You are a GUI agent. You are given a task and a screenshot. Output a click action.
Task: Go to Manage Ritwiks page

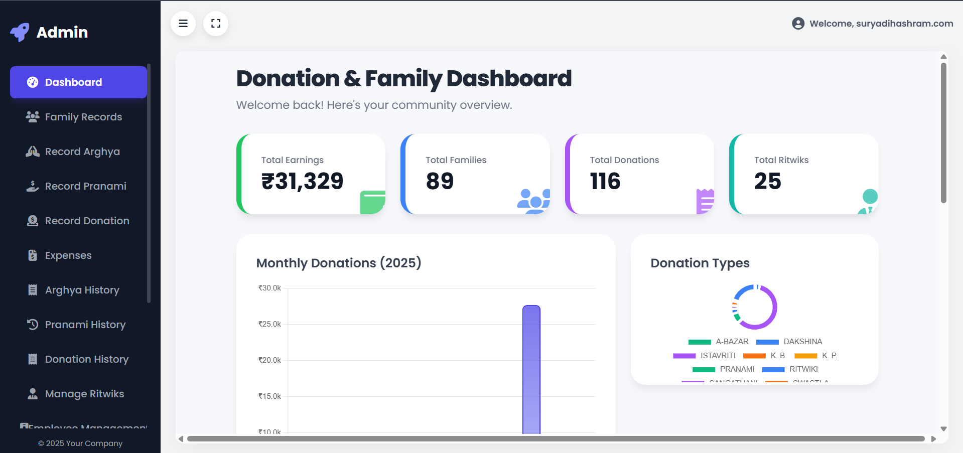click(x=84, y=394)
